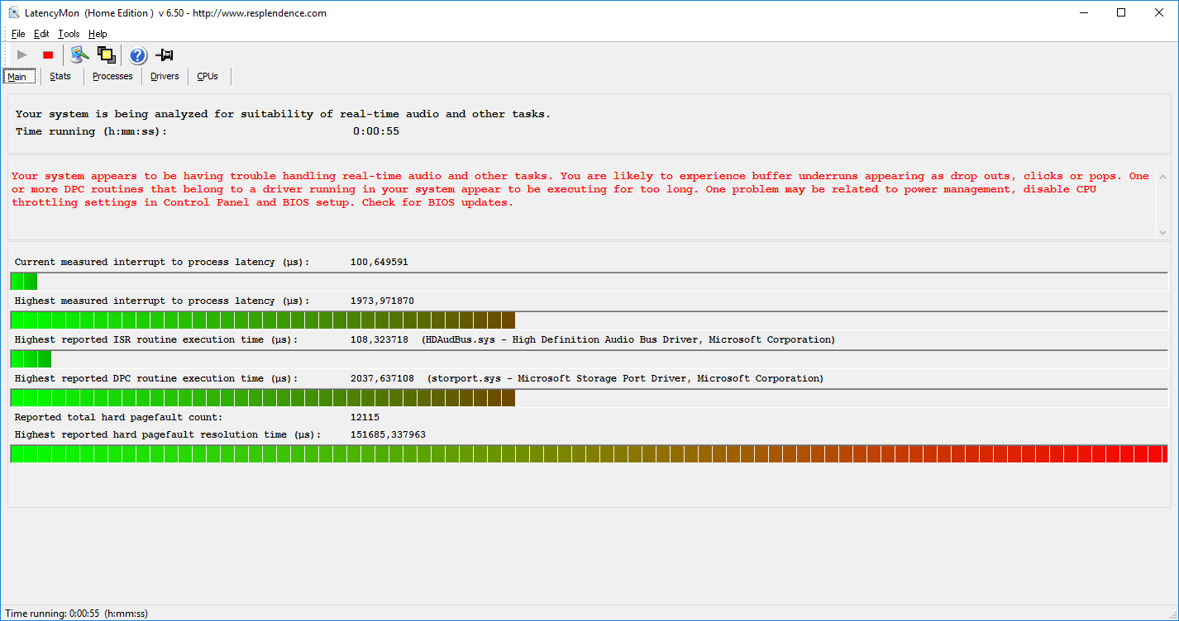The width and height of the screenshot is (1179, 621).
Task: Open the blue question mark help icon
Action: click(138, 55)
